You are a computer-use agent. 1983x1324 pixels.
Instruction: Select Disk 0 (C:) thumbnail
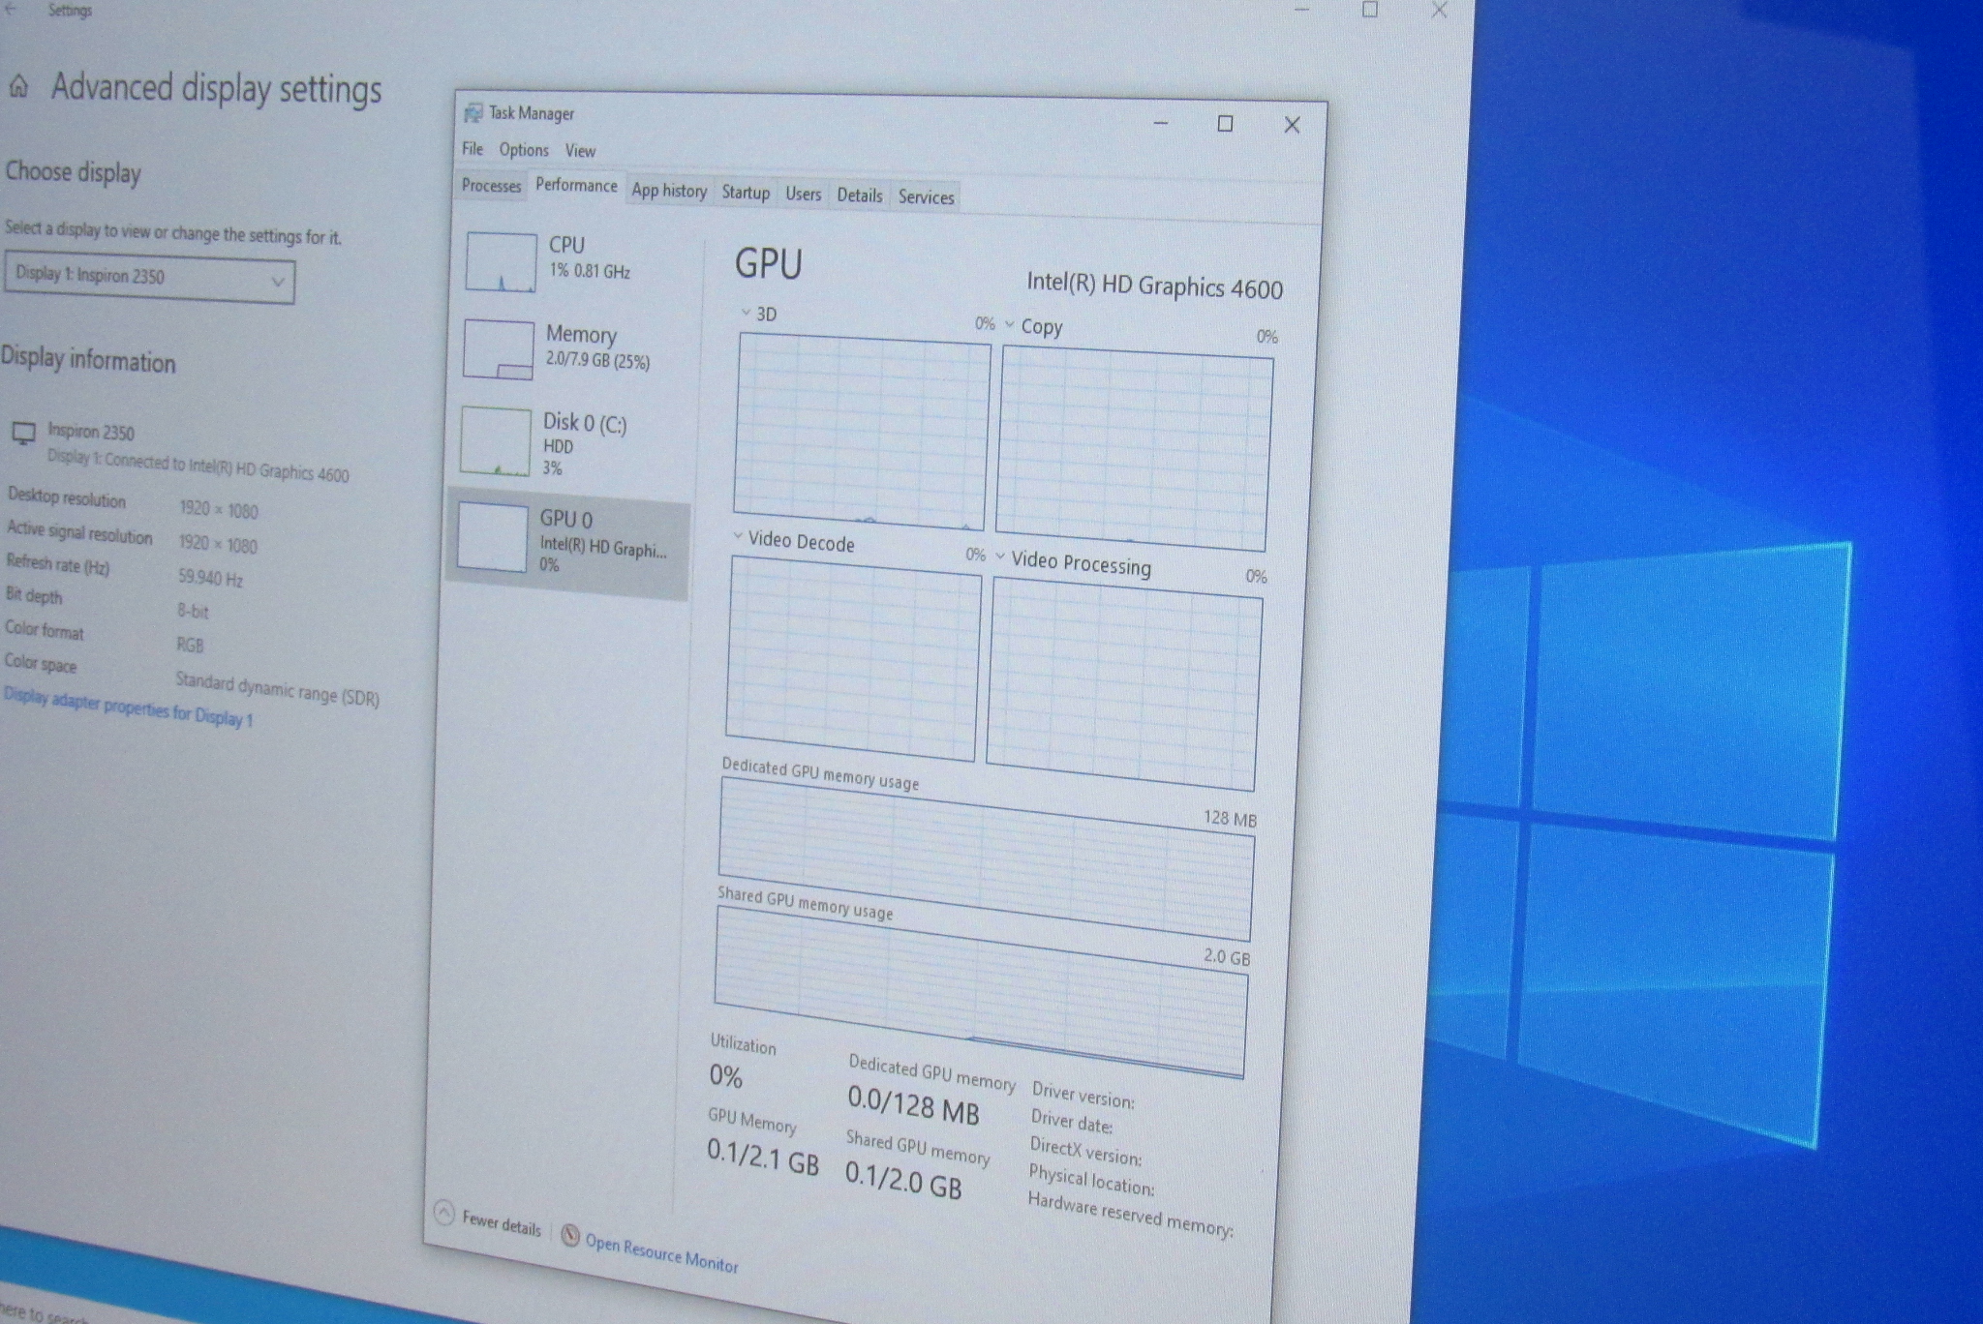point(496,441)
